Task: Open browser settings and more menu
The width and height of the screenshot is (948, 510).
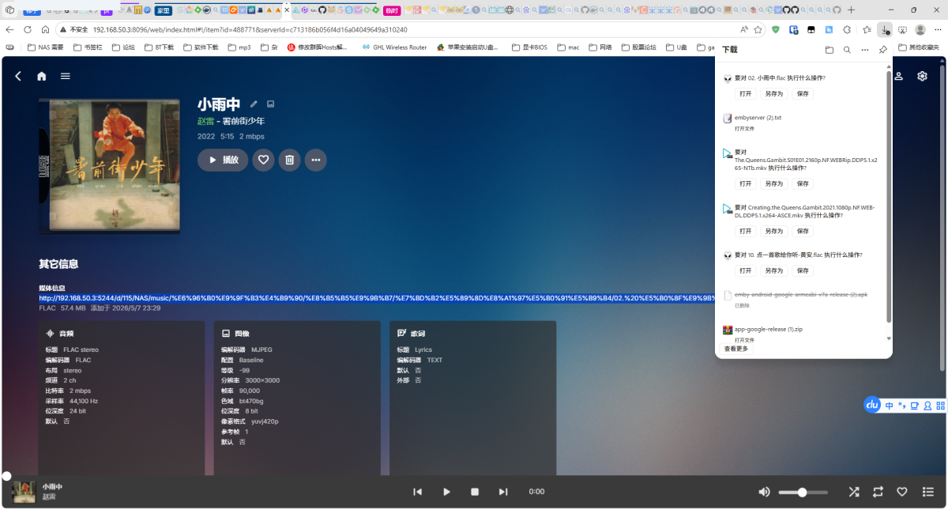Action: coord(938,29)
